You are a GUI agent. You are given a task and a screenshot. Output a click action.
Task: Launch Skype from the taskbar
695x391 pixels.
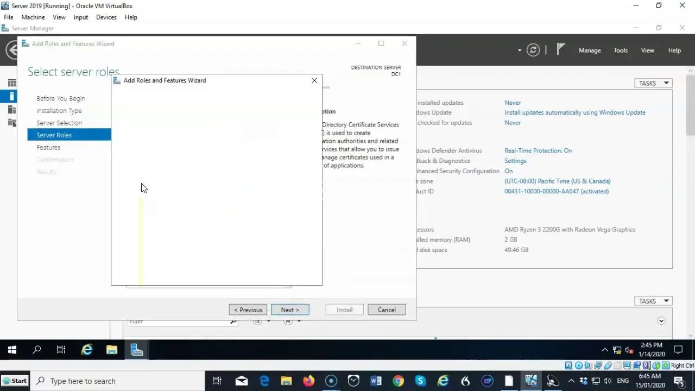[x=420, y=381]
